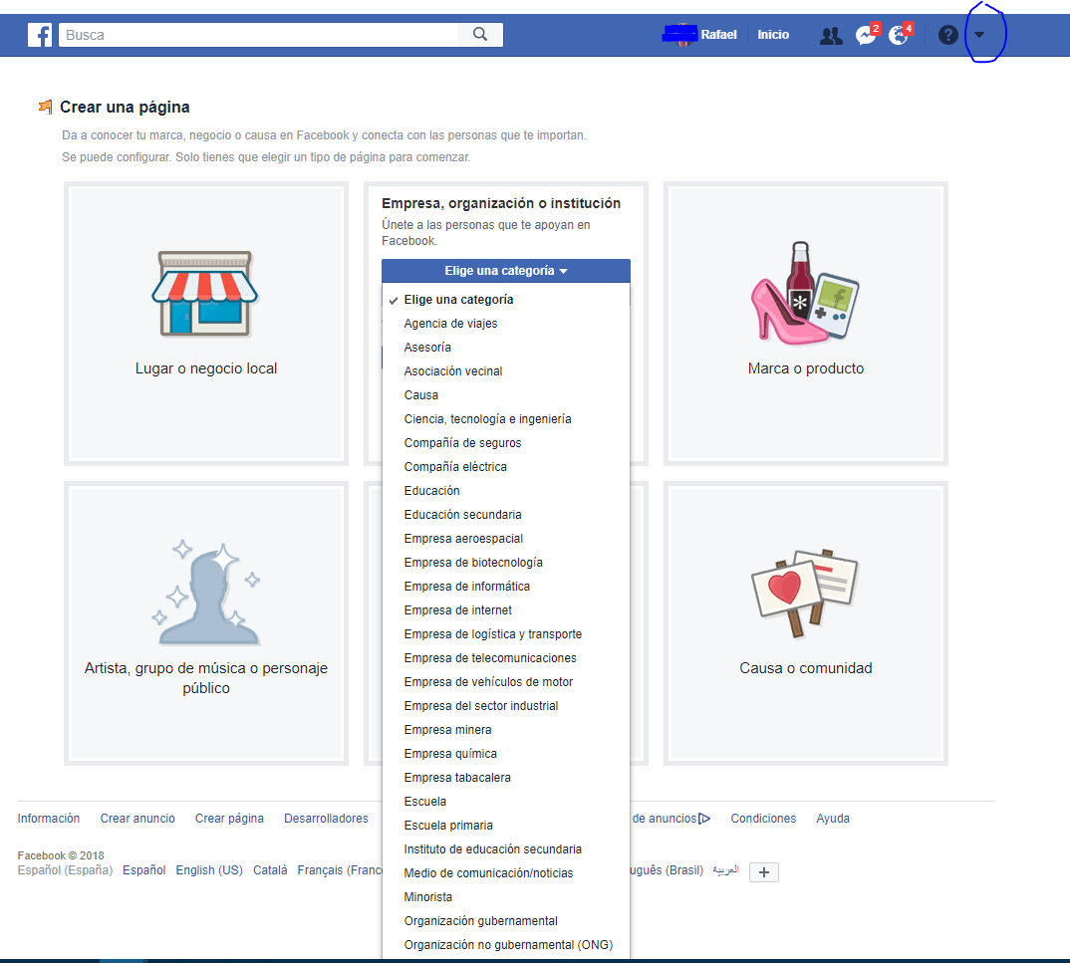The width and height of the screenshot is (1070, 963).
Task: Choose Educación secundaria category
Action: click(x=506, y=514)
